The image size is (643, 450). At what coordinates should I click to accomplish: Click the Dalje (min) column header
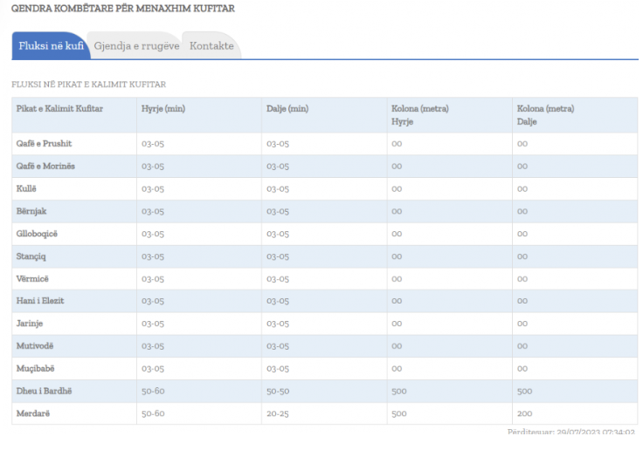[287, 109]
